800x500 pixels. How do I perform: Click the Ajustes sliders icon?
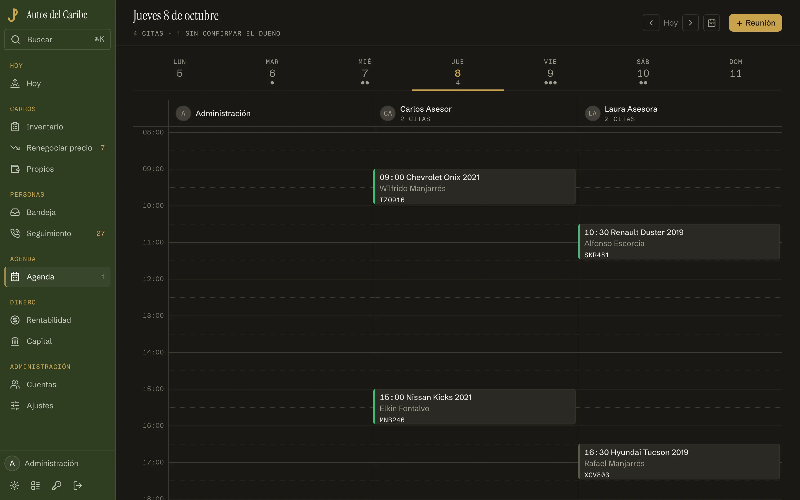(15, 406)
